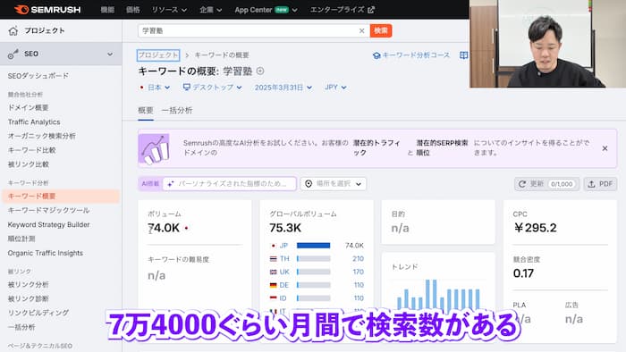Viewport: 626px width, 352px height.
Task: Open the App Center dropdown
Action: [x=266, y=10]
